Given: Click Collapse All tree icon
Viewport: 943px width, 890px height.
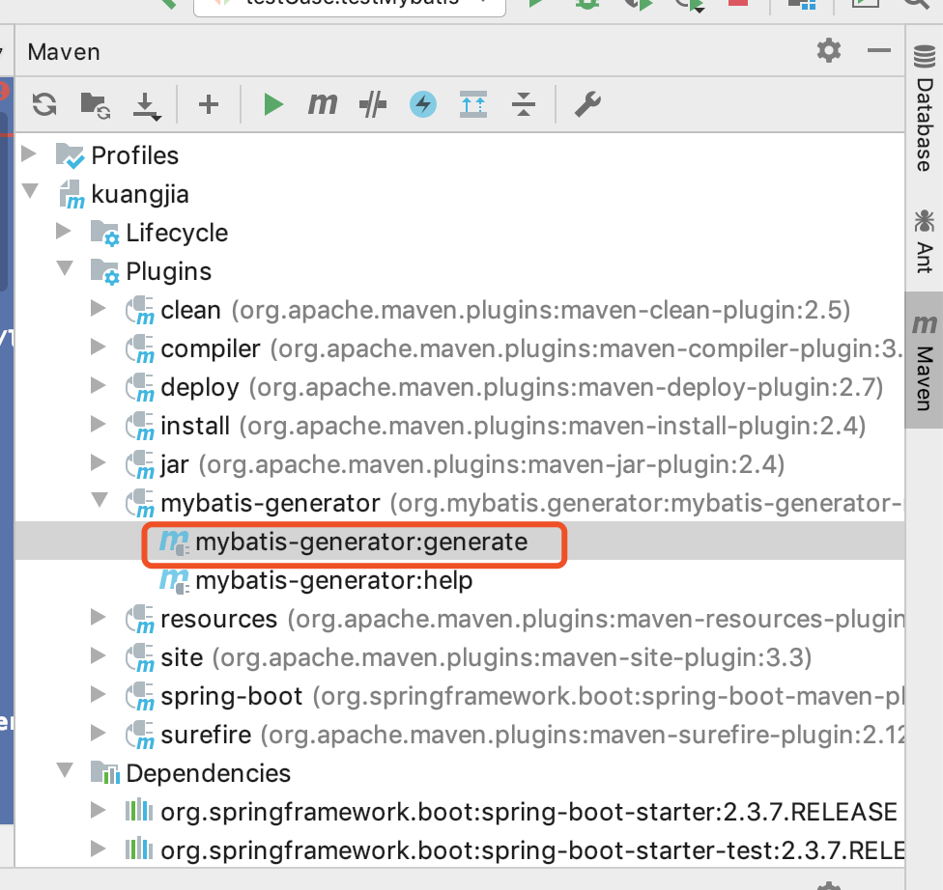Looking at the screenshot, I should click(524, 104).
